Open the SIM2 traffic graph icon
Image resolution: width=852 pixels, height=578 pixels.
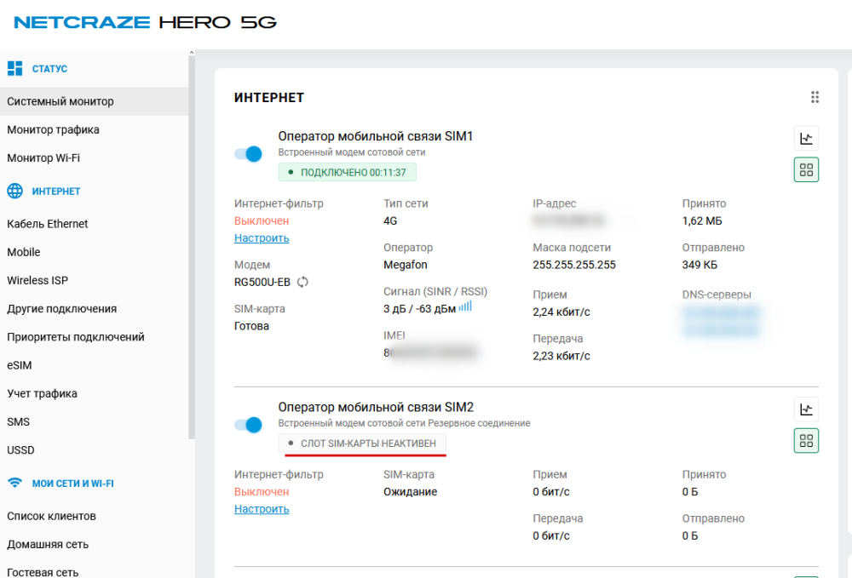(x=806, y=409)
